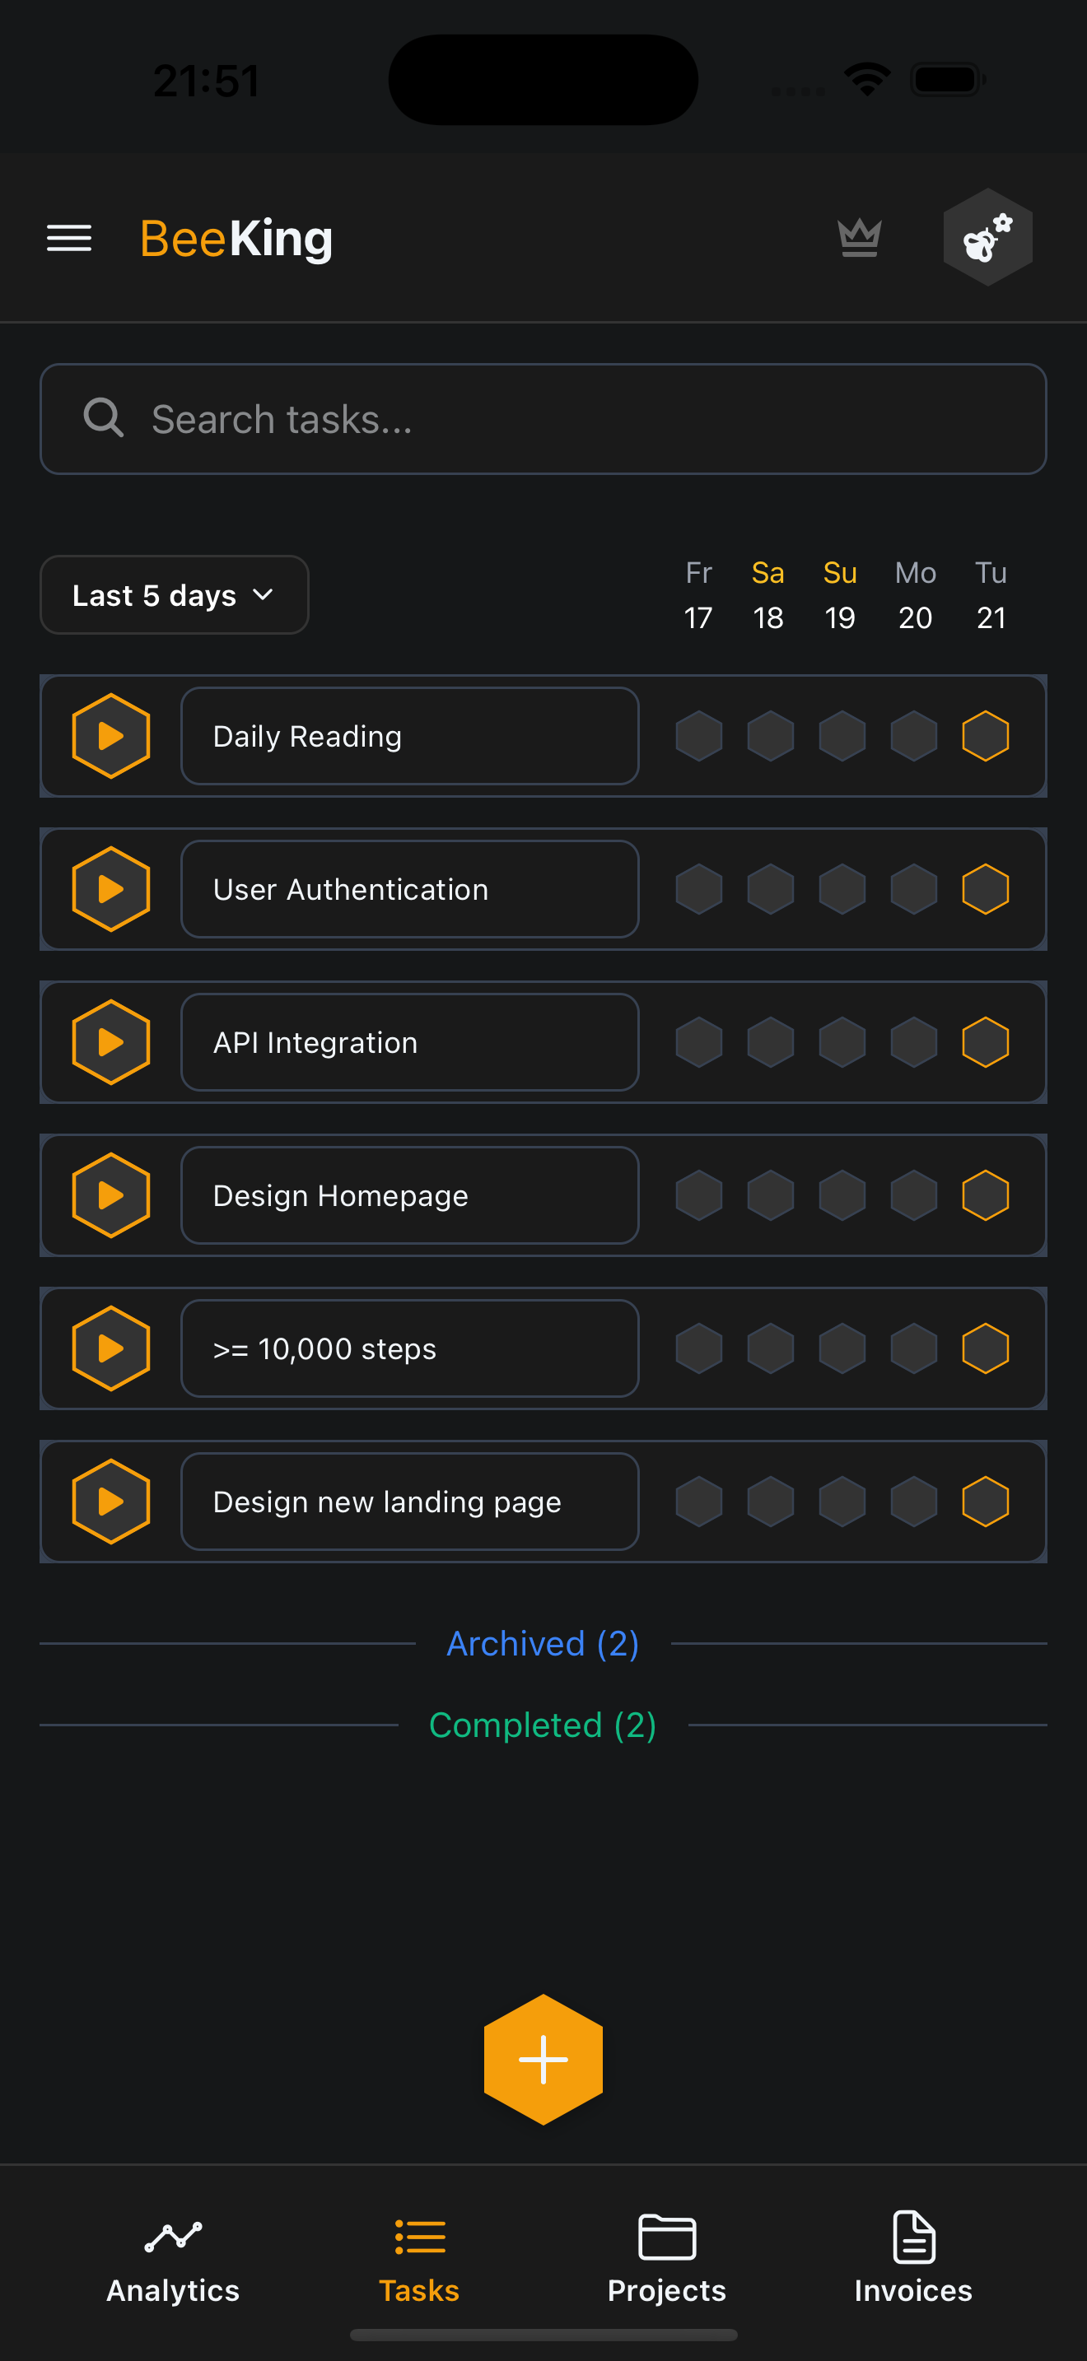Viewport: 1087px width, 2361px height.
Task: Select the Tu 21 day header
Action: click(991, 595)
